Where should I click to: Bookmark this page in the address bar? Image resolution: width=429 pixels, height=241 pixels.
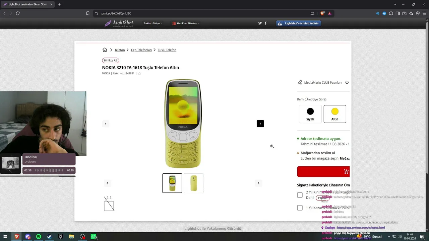point(88,13)
